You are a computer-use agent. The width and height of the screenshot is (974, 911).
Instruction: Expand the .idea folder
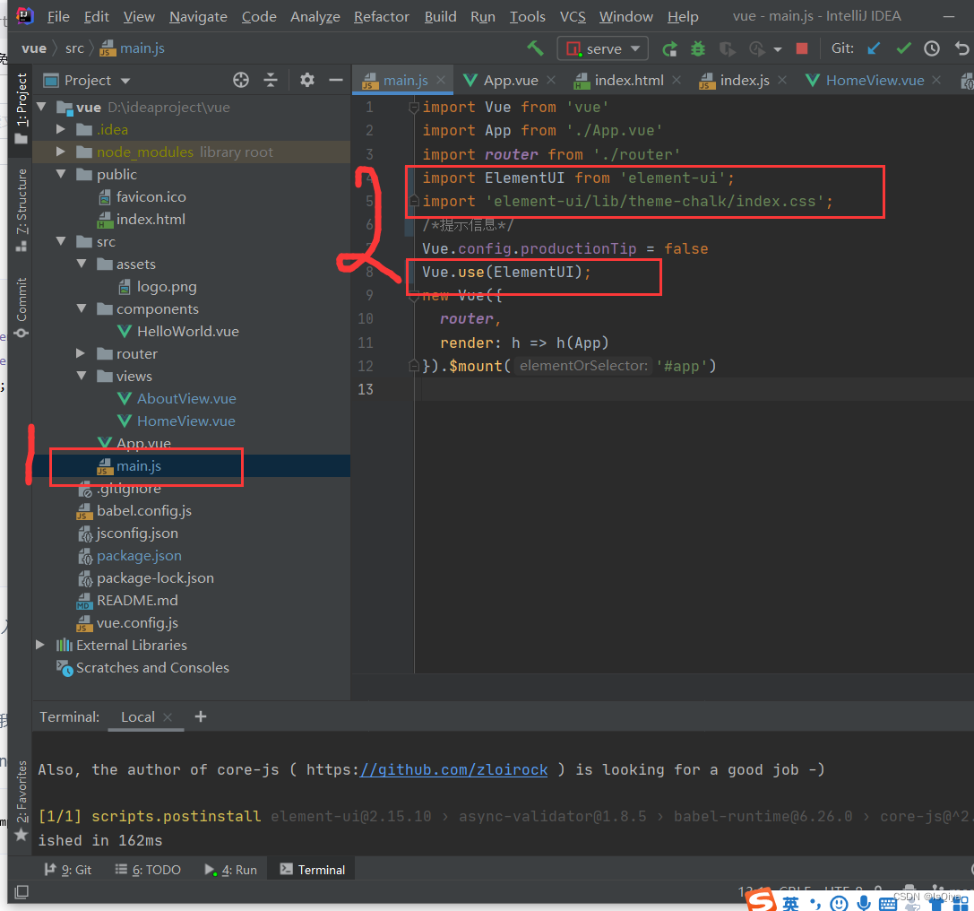61,129
